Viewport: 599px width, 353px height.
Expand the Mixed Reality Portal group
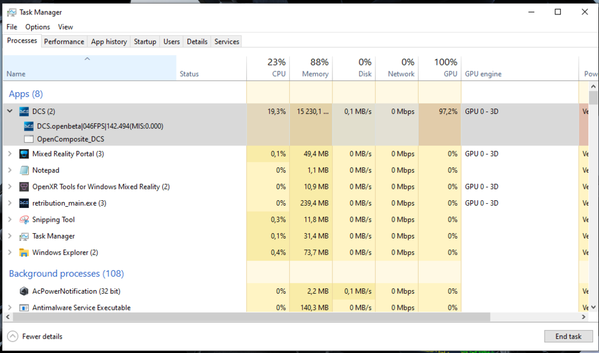coord(10,154)
